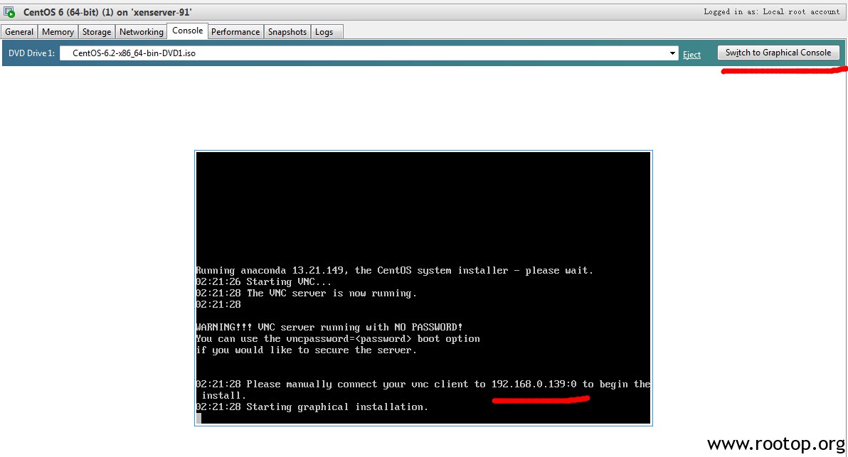The width and height of the screenshot is (848, 457).
Task: Open the Snapshots tab
Action: click(x=287, y=32)
